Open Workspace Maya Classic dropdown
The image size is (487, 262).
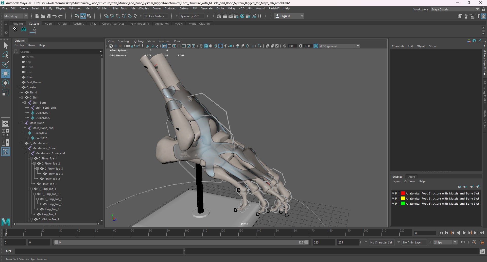pyautogui.click(x=455, y=9)
